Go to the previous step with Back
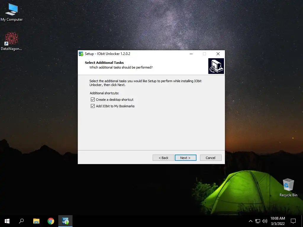Screen dimensions: 303x227 [163, 158]
